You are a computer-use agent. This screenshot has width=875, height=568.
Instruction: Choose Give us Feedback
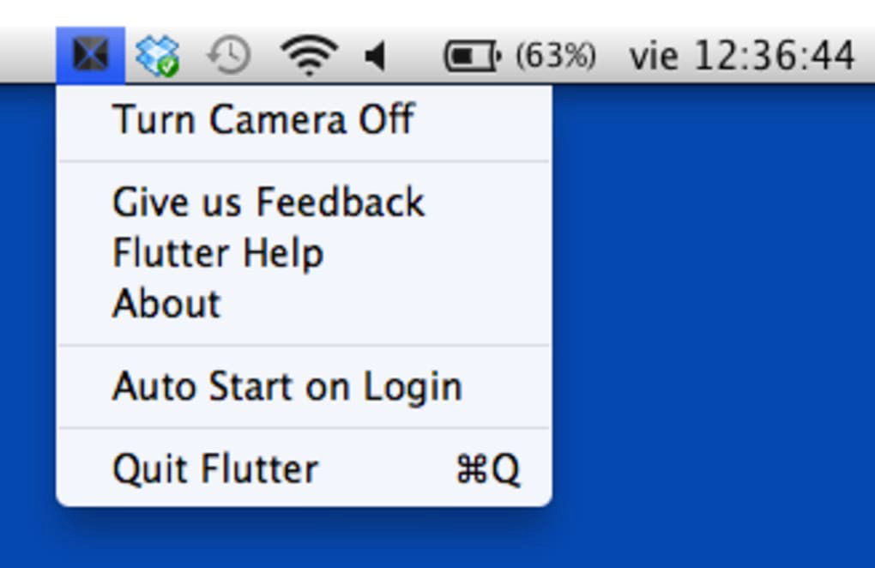[268, 202]
